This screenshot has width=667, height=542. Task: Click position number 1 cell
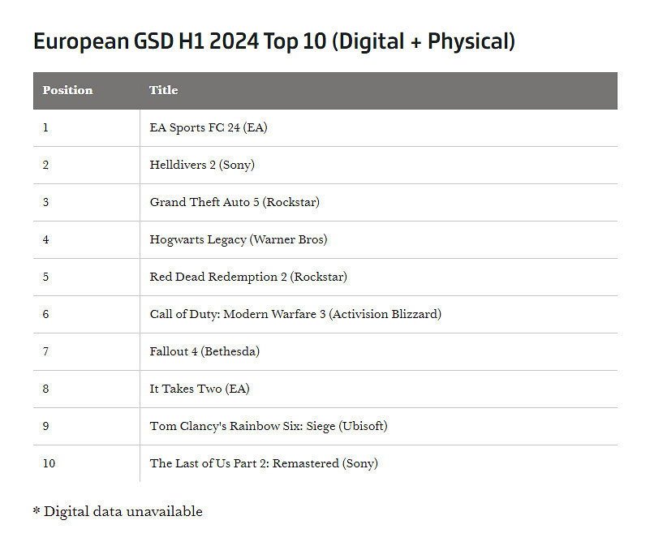(45, 128)
